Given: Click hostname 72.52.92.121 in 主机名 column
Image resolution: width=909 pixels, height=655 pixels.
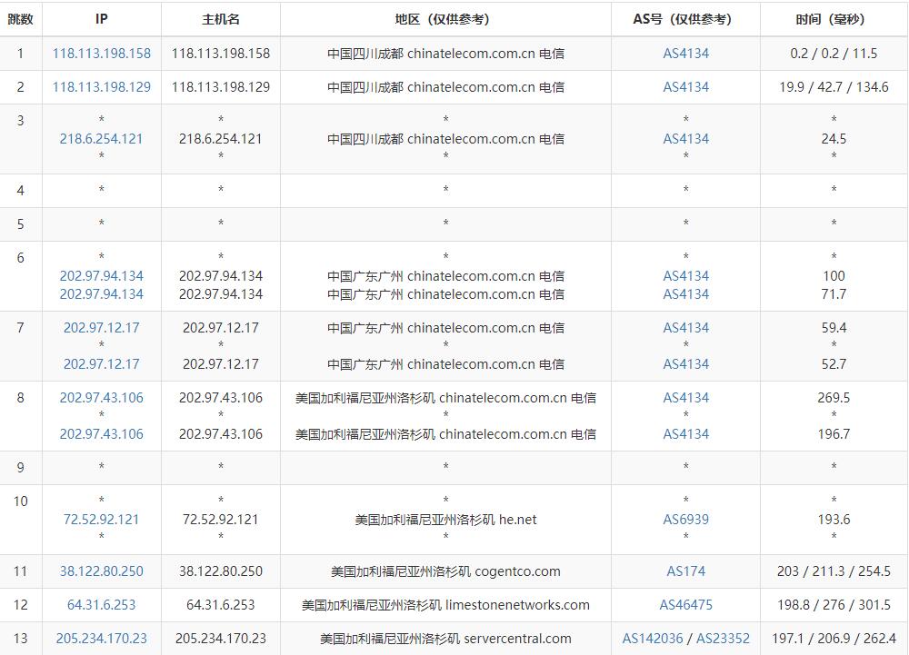Looking at the screenshot, I should coord(221,520).
